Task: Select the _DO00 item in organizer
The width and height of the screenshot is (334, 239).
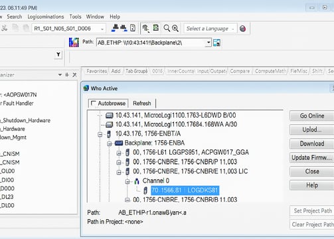Action: click(x=7, y=189)
